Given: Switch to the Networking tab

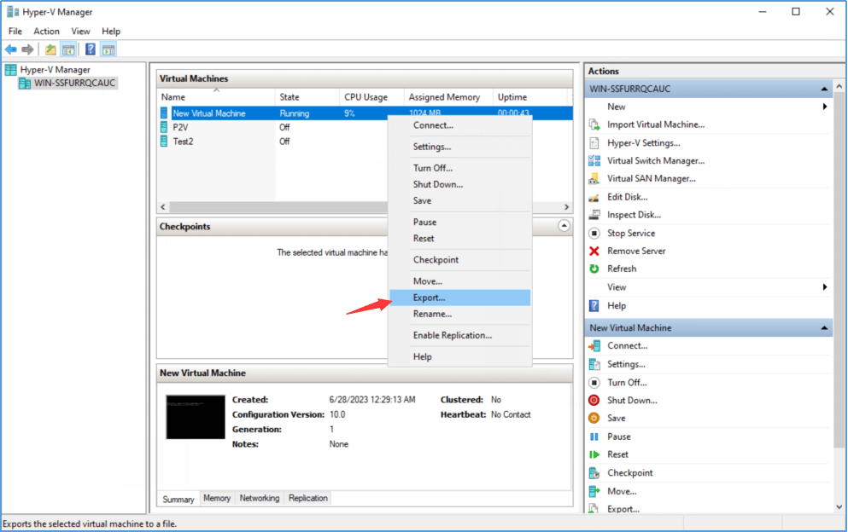Looking at the screenshot, I should pos(260,498).
